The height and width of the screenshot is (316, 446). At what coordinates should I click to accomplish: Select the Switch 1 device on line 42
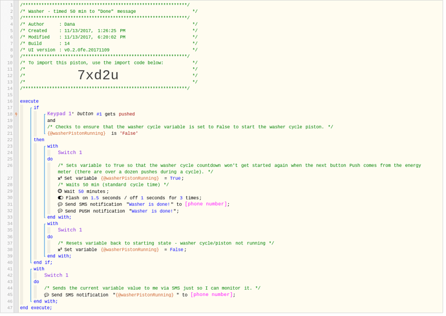[56, 275]
